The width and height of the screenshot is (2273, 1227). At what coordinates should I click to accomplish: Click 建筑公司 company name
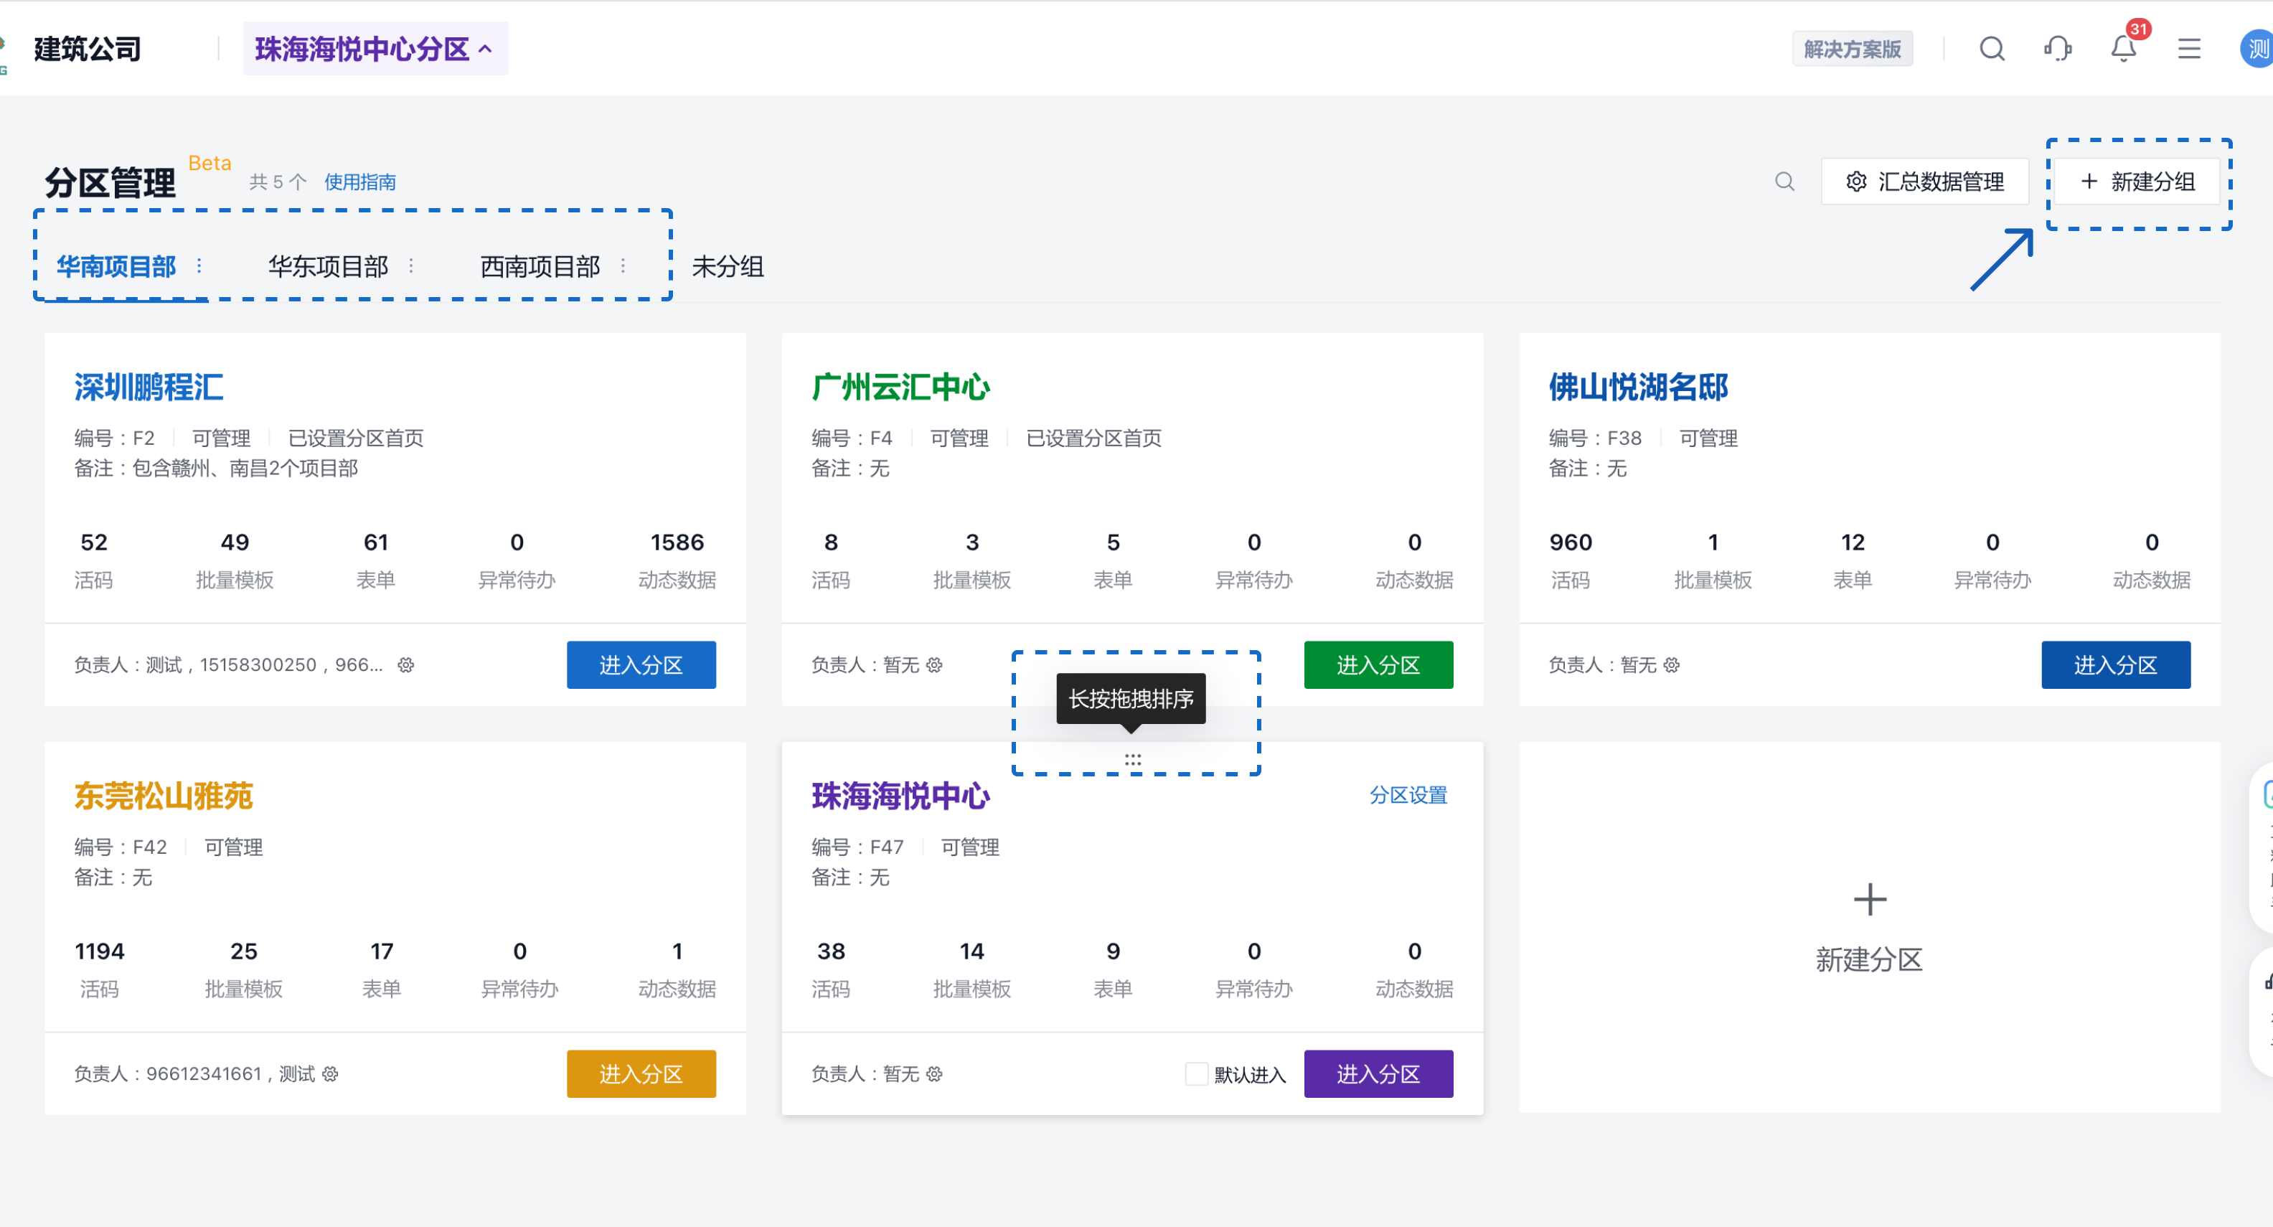pos(88,49)
